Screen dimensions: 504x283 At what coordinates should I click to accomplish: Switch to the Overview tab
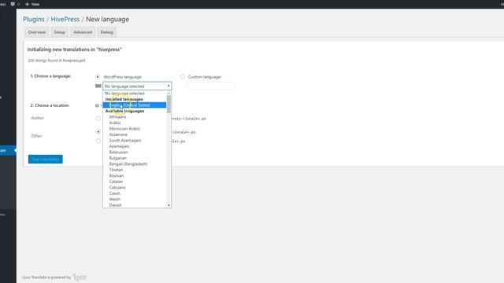tap(37, 32)
